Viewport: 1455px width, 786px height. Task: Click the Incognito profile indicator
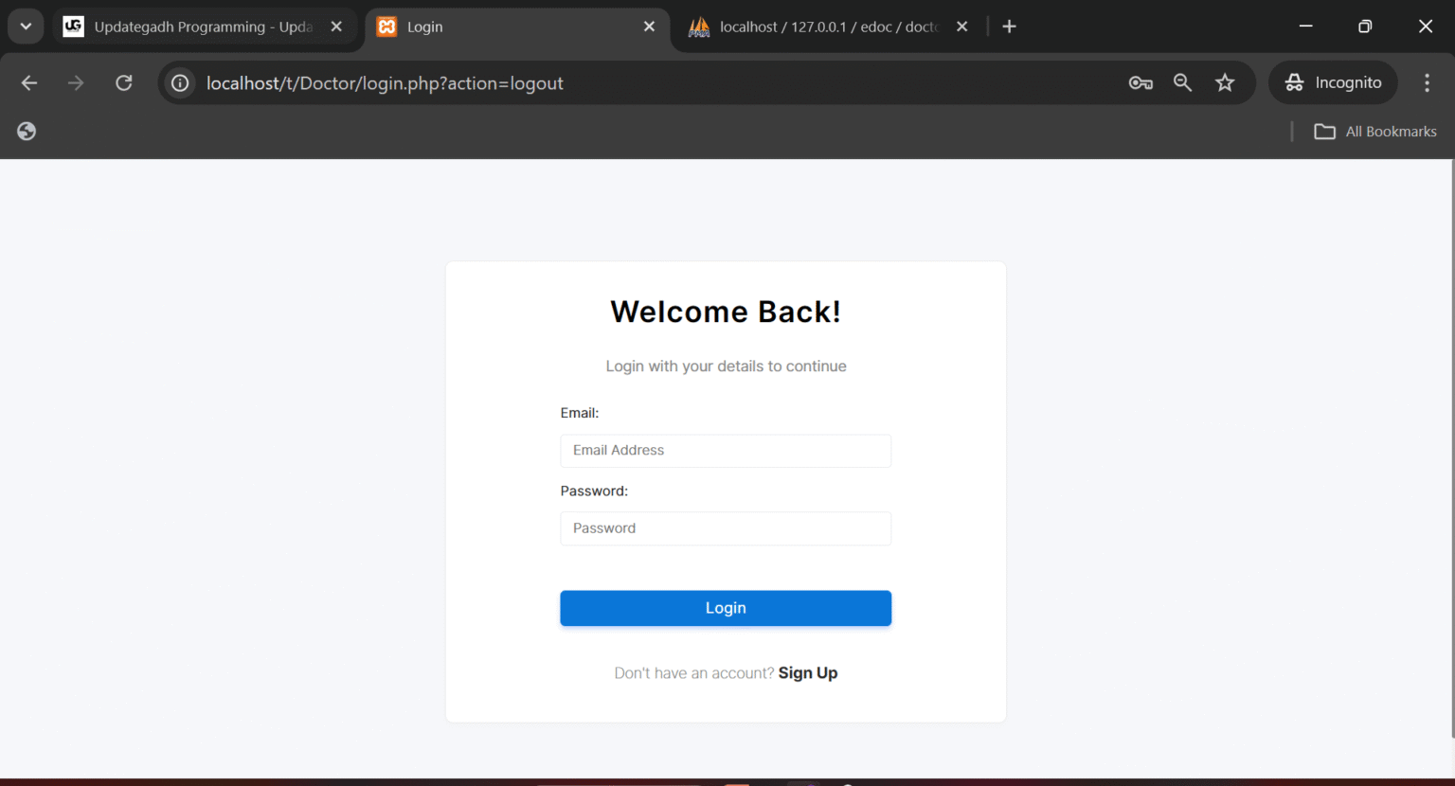tap(1333, 82)
